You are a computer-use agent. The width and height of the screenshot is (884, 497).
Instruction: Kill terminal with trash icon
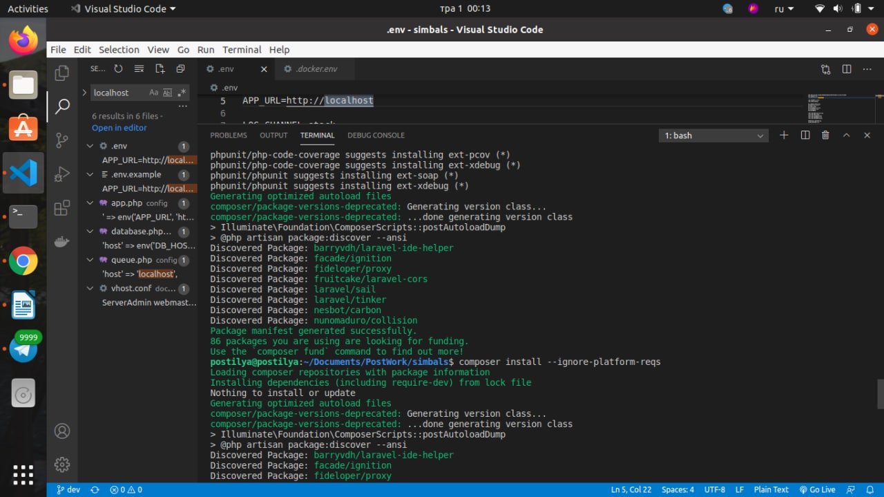click(825, 135)
